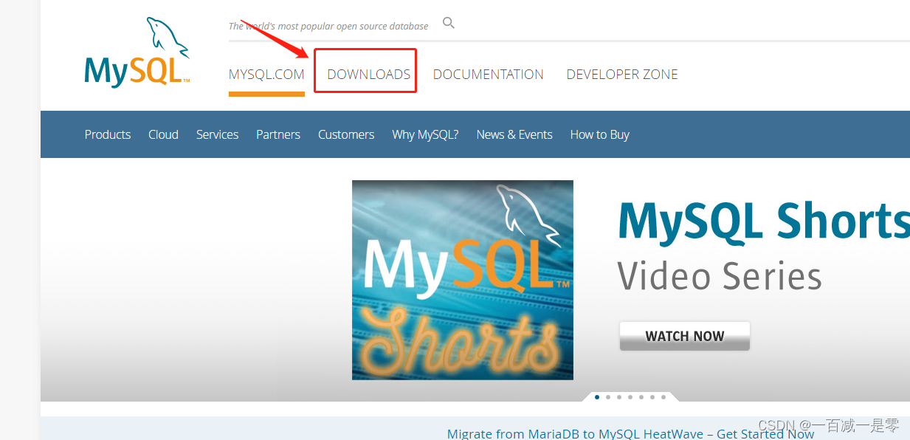This screenshot has height=440, width=910.
Task: Open the Cloud menu item
Action: (163, 134)
